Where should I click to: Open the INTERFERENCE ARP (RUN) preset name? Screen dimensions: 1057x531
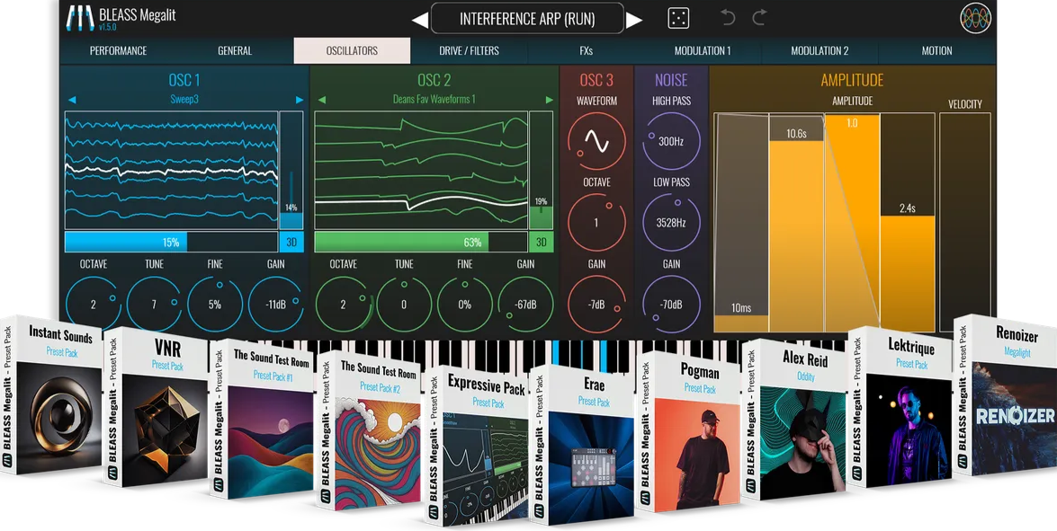pyautogui.click(x=526, y=19)
